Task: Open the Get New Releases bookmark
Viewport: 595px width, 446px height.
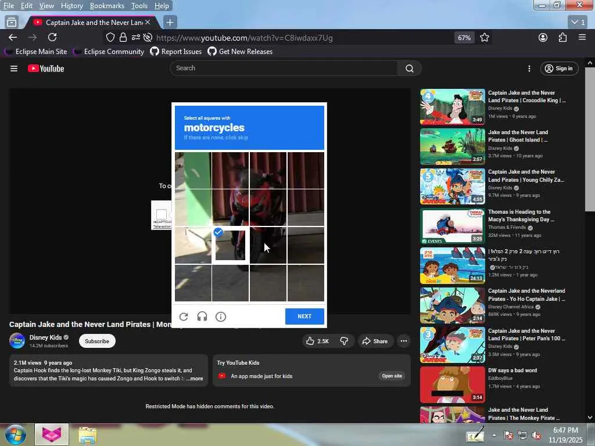Action: 240,52
